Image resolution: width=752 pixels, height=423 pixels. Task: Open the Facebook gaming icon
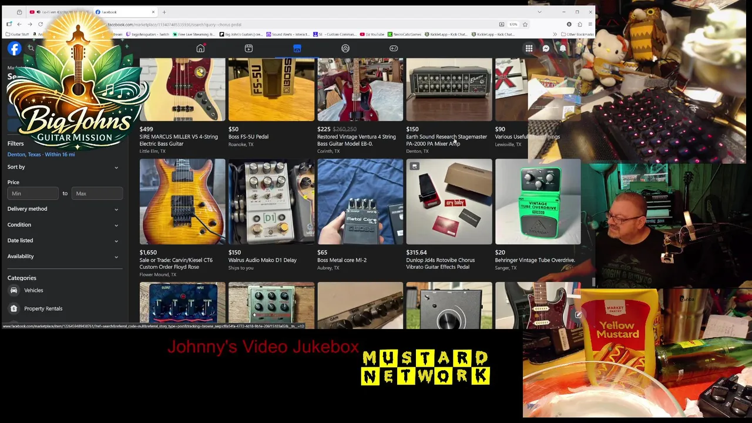click(394, 48)
